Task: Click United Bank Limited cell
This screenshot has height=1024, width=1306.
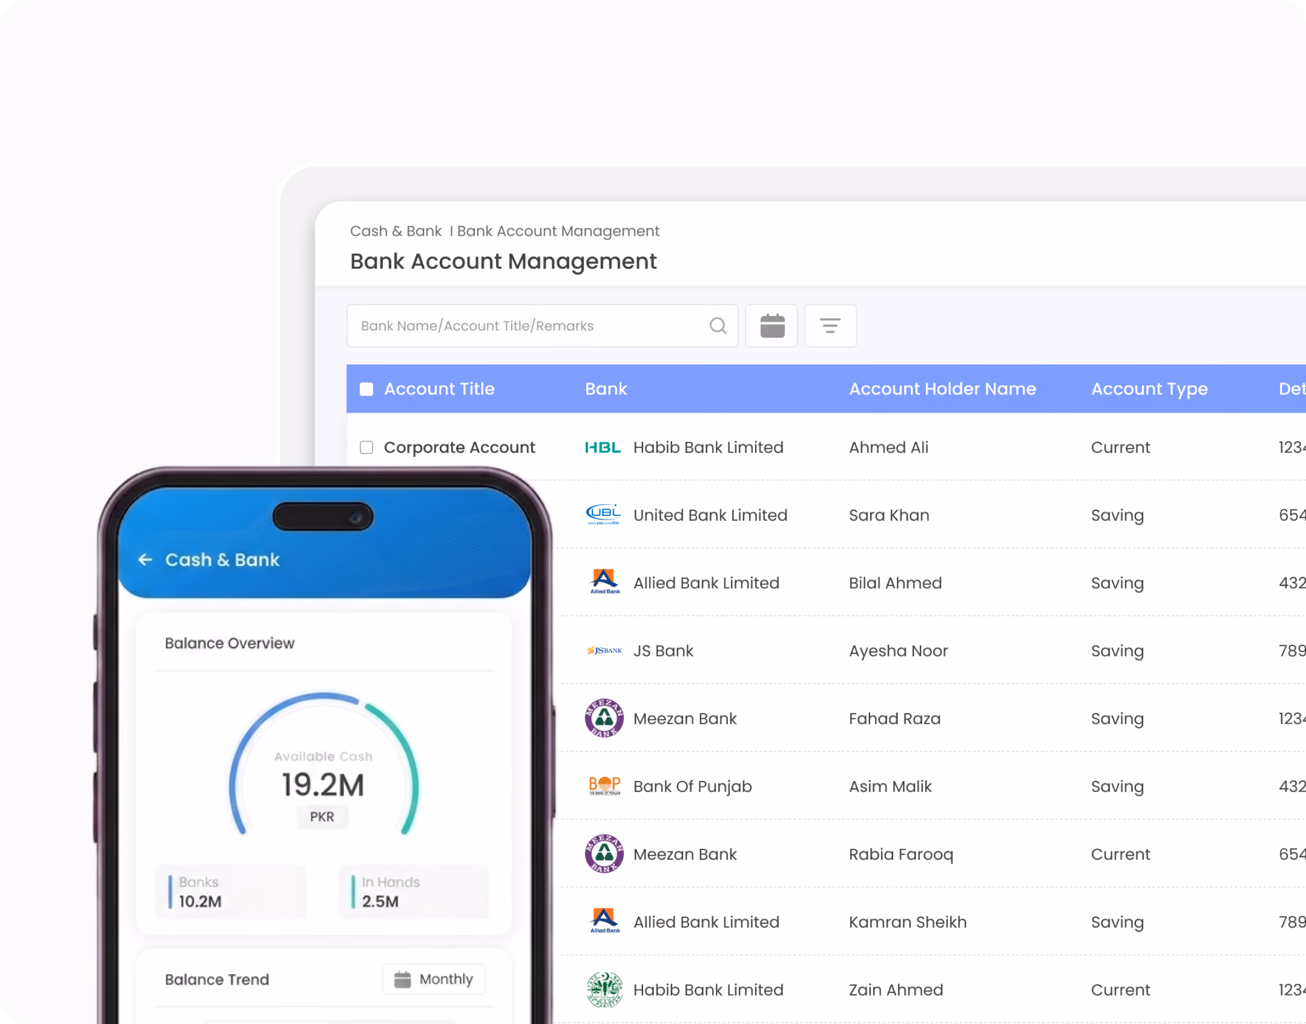Action: 710,515
